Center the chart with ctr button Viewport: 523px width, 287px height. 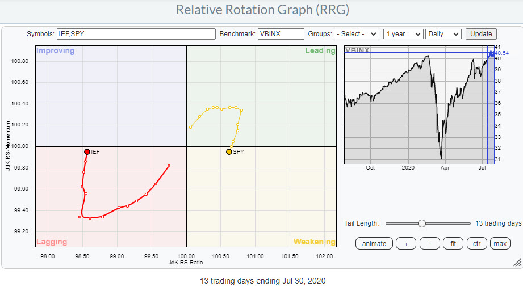476,244
